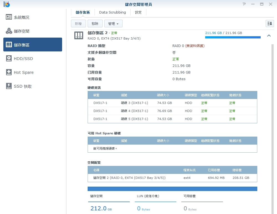The height and width of the screenshot is (214, 277).
Task: Click the 新增 button
Action: click(78, 24)
